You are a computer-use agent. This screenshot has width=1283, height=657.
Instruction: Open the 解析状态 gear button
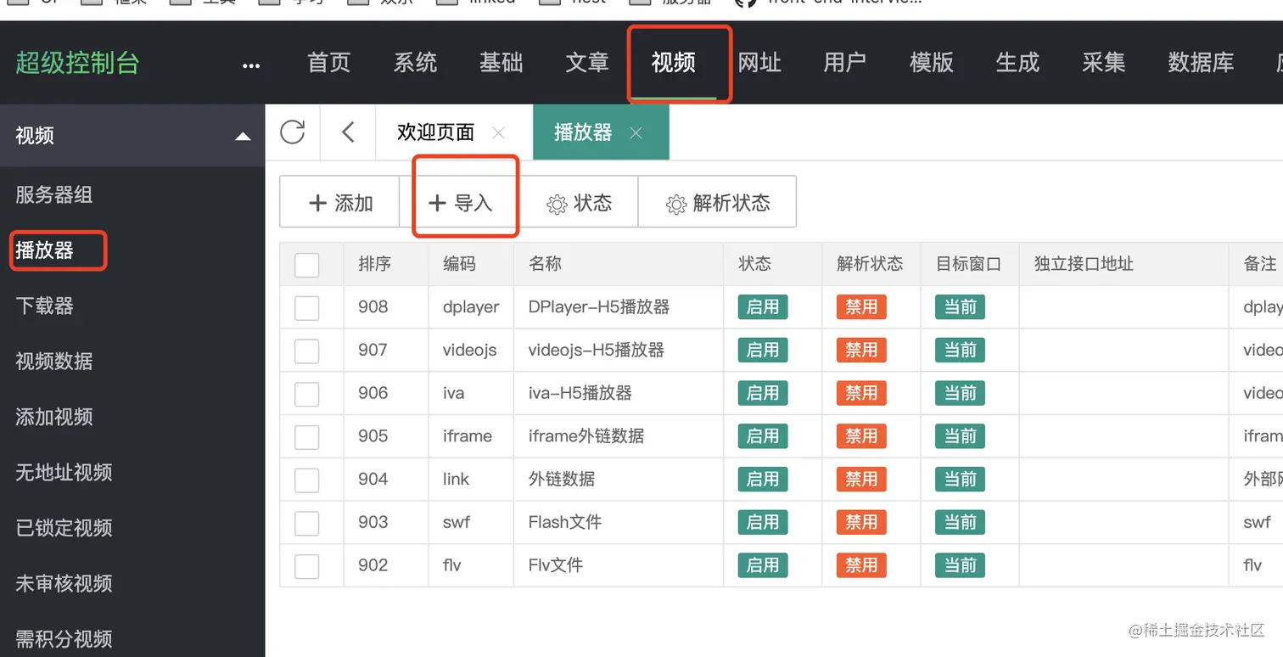(x=718, y=203)
